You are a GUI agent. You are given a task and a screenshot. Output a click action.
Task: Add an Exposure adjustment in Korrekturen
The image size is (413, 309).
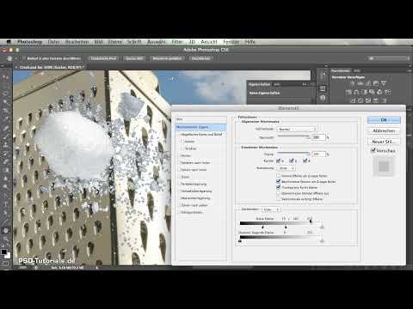tap(376, 83)
